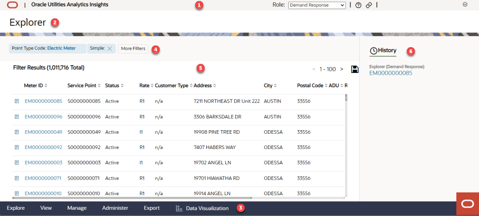Select address 19701 HIAWATHA RD

217,178
